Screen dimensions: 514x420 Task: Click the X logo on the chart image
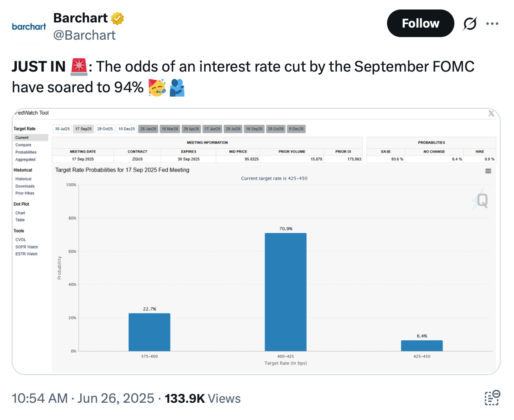[491, 113]
